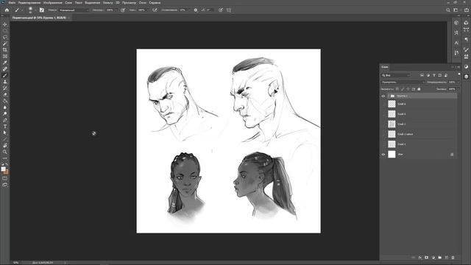
Task: Select the Healing Brush tool
Action: pyautogui.click(x=5, y=69)
